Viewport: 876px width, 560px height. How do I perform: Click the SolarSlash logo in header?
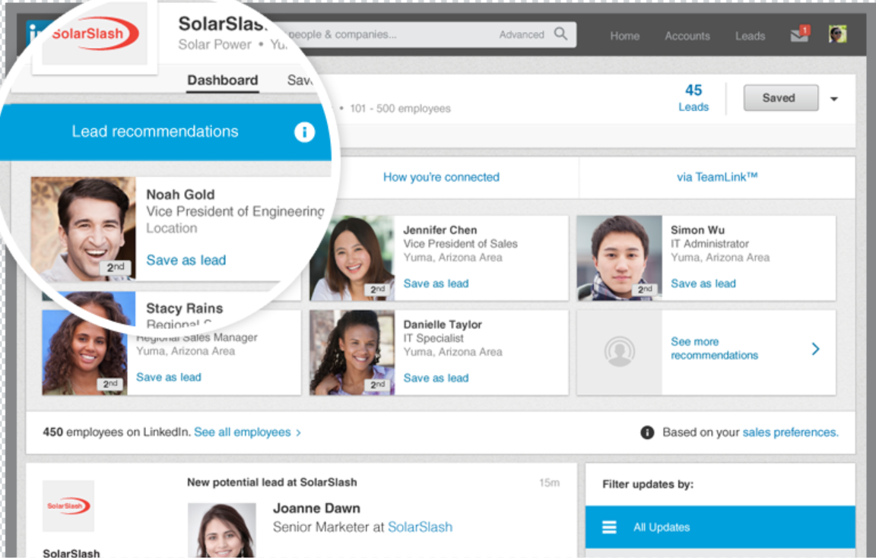tap(94, 34)
